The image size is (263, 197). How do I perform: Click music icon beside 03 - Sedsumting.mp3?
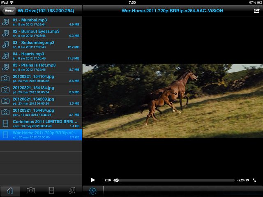(5, 45)
